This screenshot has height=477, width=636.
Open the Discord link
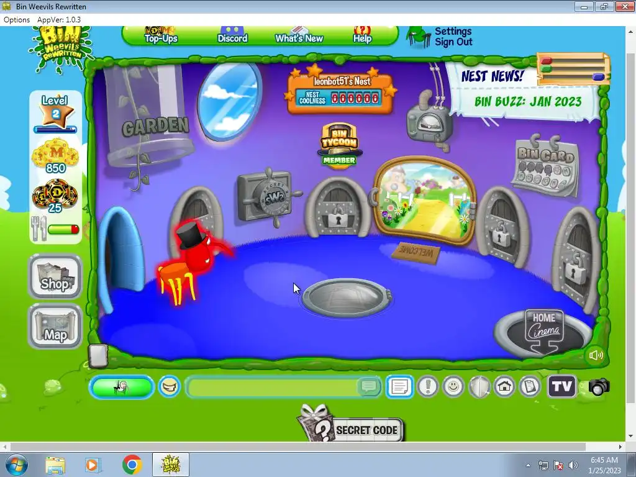[x=232, y=35]
